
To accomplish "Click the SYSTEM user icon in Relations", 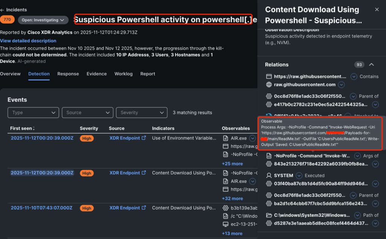I will click(269, 176).
